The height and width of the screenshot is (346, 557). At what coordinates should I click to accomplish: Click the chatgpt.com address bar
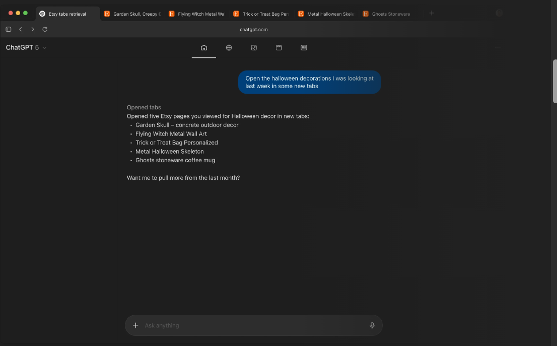click(x=254, y=29)
